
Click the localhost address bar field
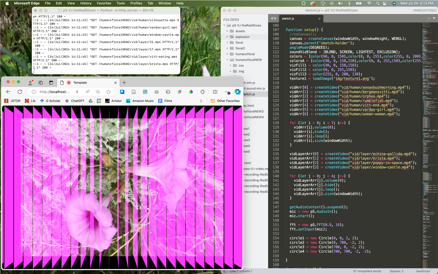55,92
